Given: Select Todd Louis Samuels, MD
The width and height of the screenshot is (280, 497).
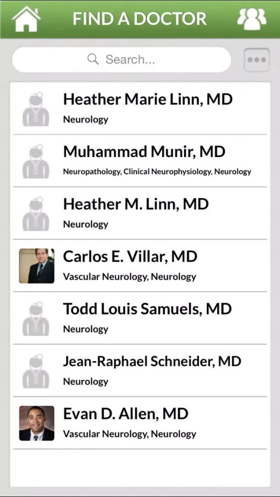Looking at the screenshot, I should (140, 318).
